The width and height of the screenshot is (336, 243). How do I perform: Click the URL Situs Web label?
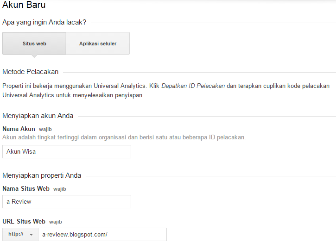[x=24, y=221]
